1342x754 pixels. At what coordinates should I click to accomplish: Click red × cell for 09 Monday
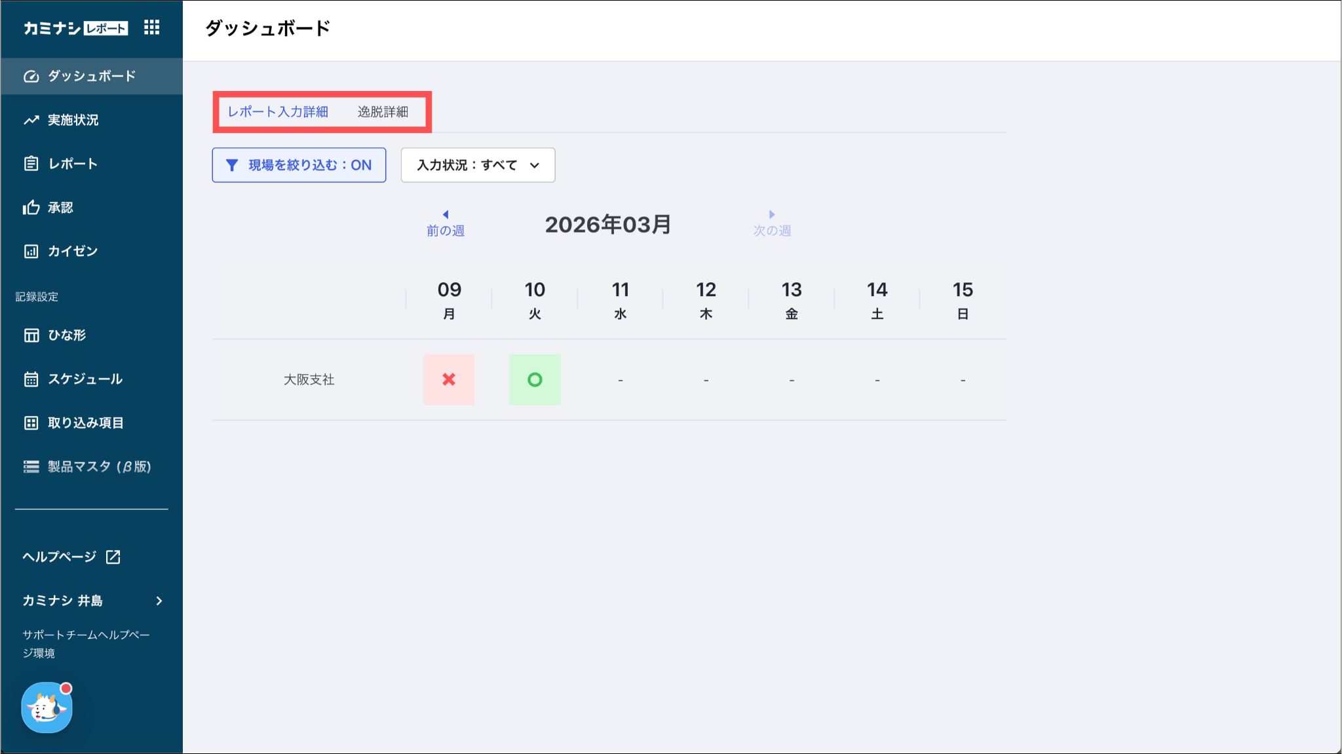tap(449, 379)
